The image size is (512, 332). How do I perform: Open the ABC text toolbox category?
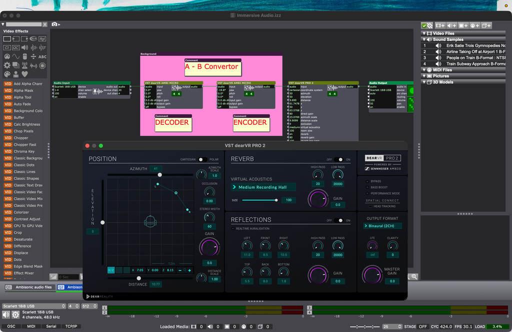(x=42, y=56)
